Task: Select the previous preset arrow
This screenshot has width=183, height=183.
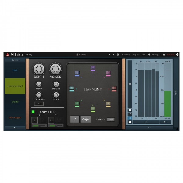Action: pos(110,55)
